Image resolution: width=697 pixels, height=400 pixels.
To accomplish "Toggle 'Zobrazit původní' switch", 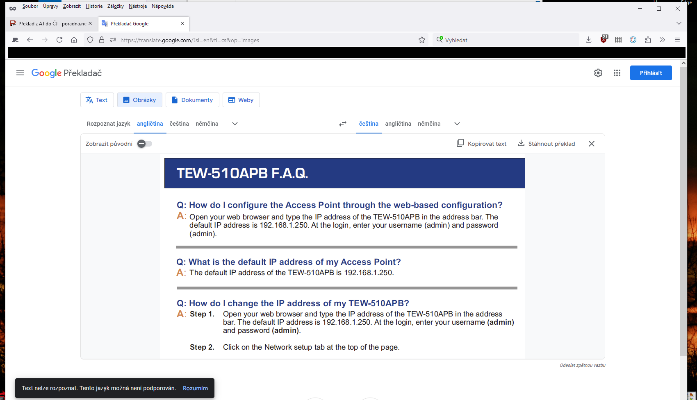I will [x=144, y=144].
